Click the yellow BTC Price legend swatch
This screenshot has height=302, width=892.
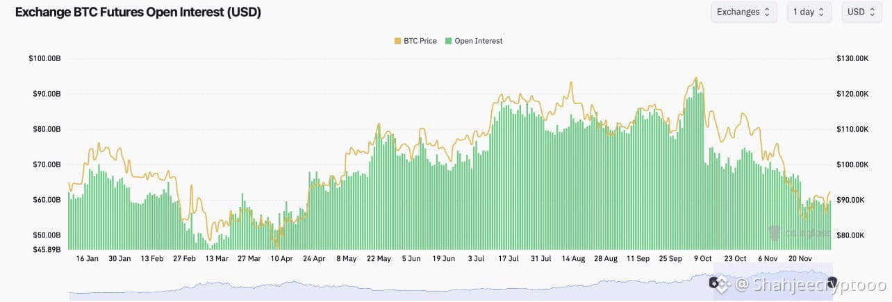397,41
